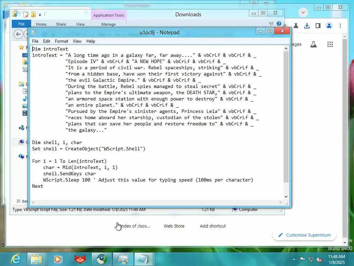
Task: Open Action Center flag in system tray
Action: [x=302, y=259]
